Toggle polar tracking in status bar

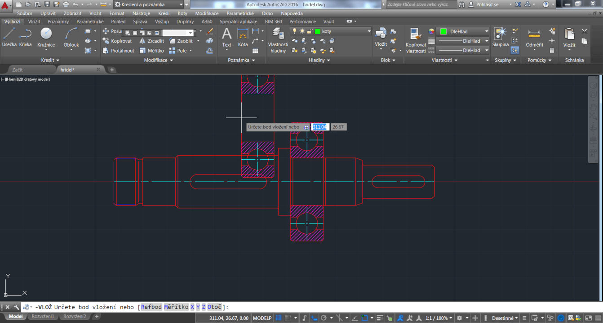click(324, 318)
